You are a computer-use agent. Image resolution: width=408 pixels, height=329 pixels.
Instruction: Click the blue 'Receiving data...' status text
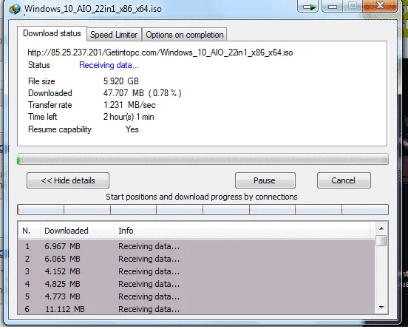(109, 65)
